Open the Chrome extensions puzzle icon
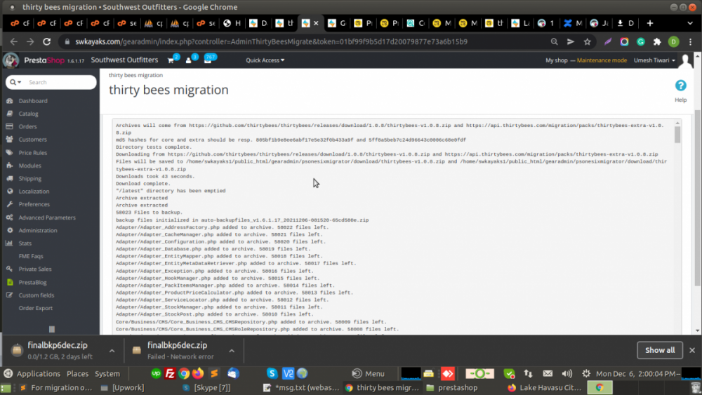The image size is (702, 395). [x=657, y=42]
